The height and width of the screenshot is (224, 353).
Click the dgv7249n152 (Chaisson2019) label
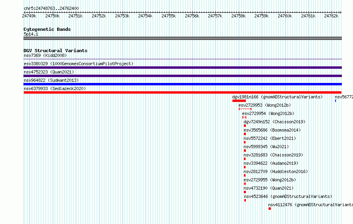tap(274, 122)
